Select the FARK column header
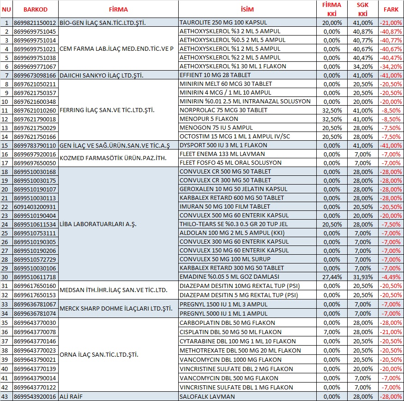This screenshot has width=404, height=401. click(x=391, y=10)
